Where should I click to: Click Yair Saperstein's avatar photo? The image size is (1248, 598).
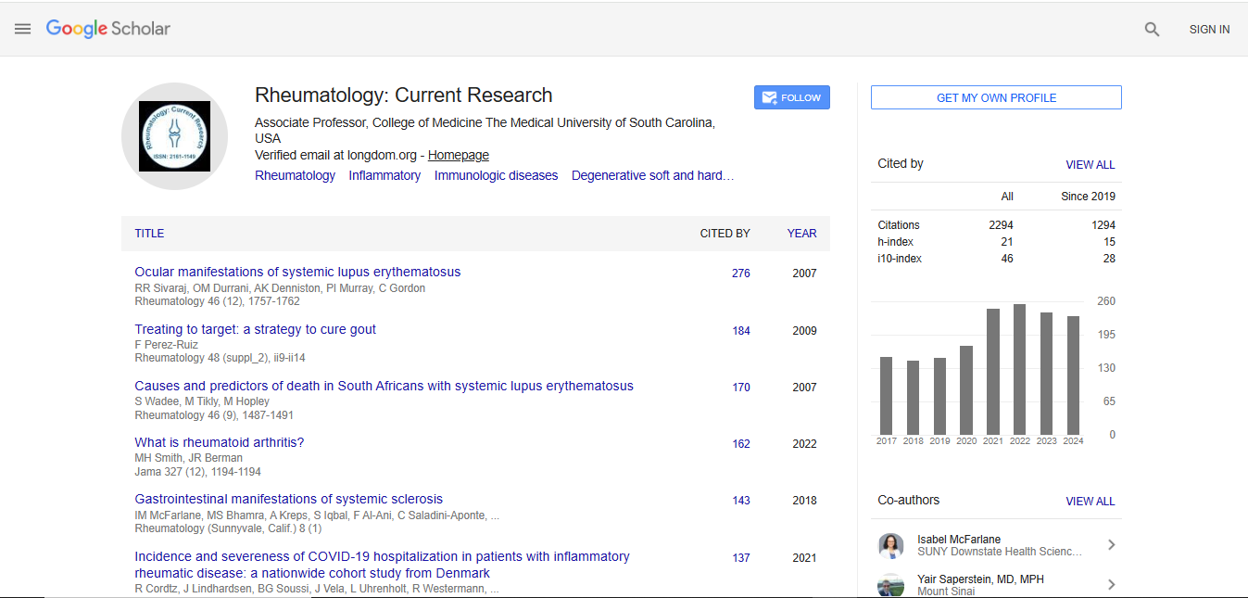(890, 585)
